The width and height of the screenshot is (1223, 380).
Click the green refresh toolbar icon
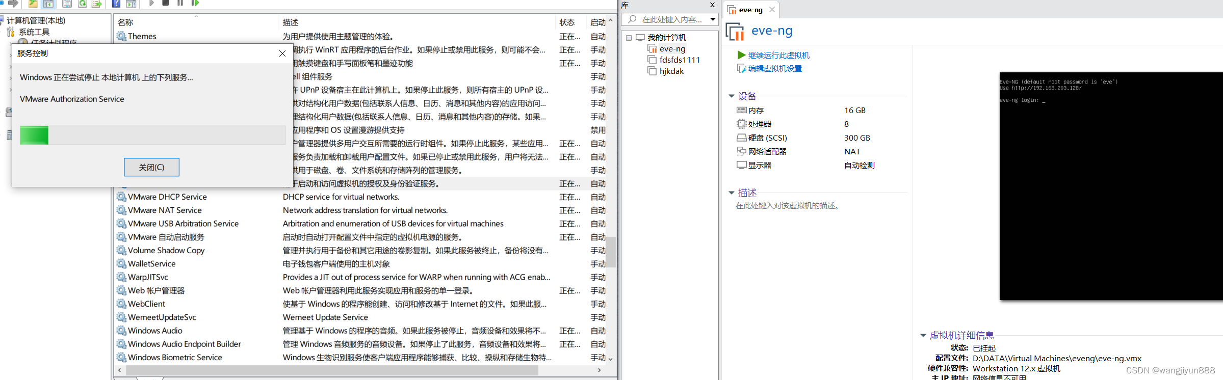[x=82, y=3]
